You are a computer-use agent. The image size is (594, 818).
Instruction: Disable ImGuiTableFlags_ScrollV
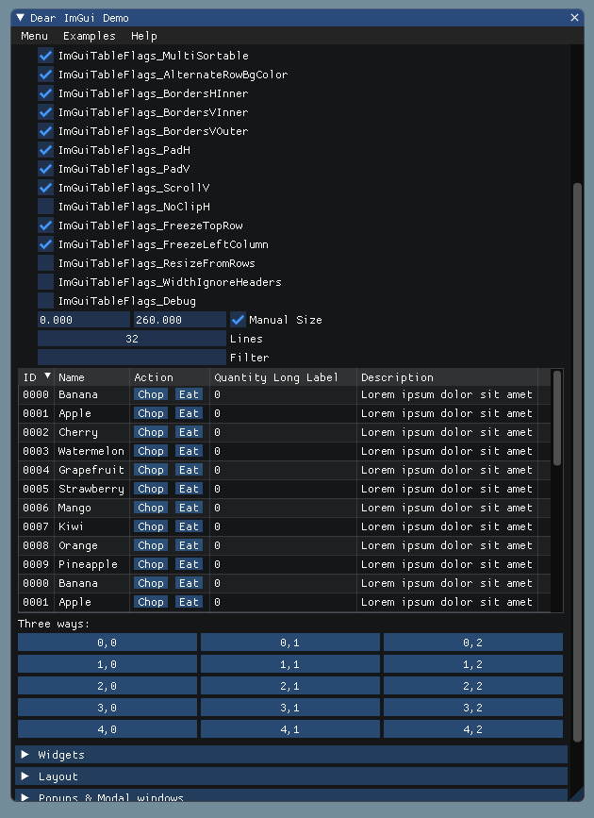46,188
